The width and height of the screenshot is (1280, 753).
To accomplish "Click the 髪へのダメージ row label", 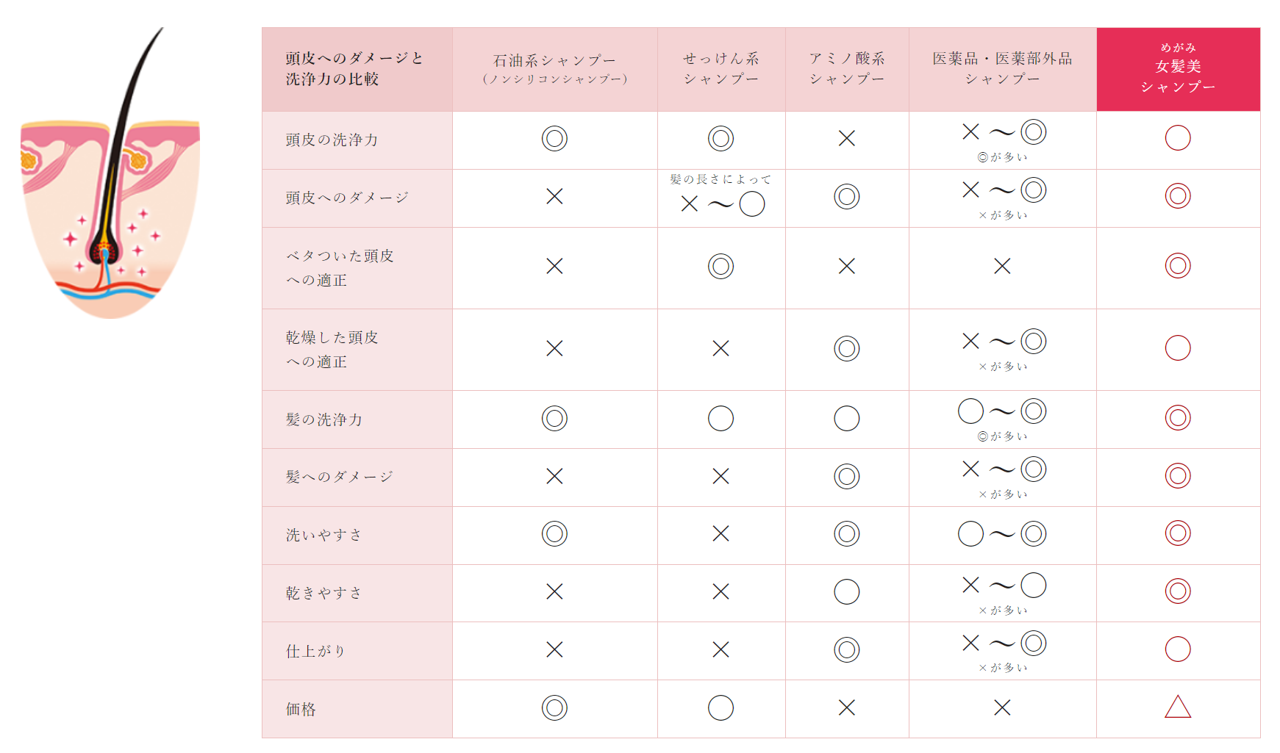I will [340, 477].
